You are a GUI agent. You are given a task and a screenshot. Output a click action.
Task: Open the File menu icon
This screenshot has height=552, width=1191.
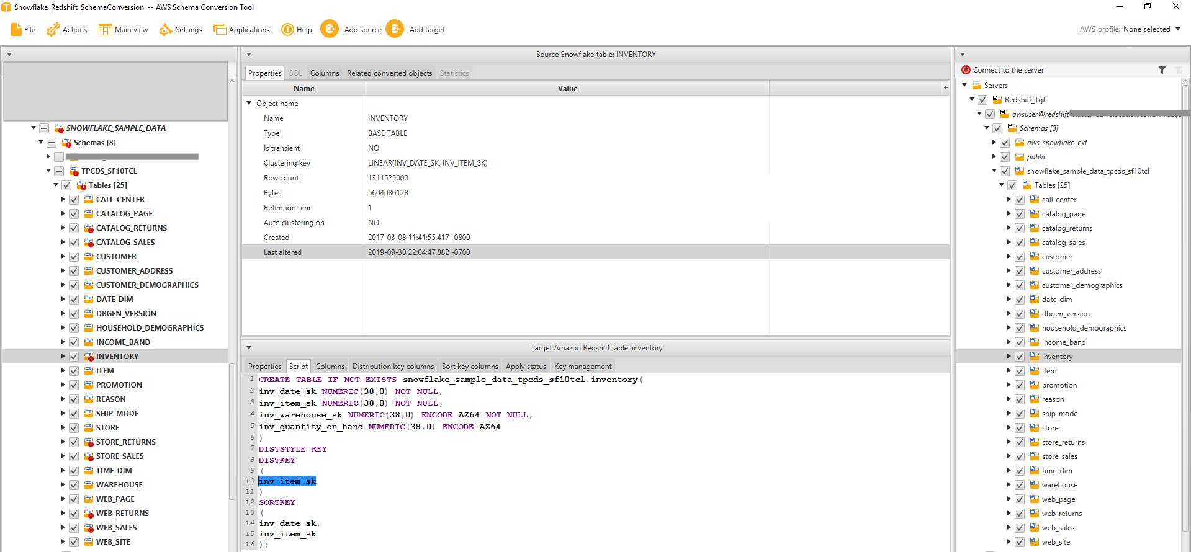16,29
